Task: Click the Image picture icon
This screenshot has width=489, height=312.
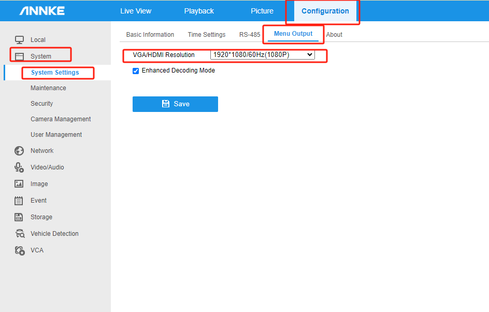Action: pyautogui.click(x=19, y=184)
